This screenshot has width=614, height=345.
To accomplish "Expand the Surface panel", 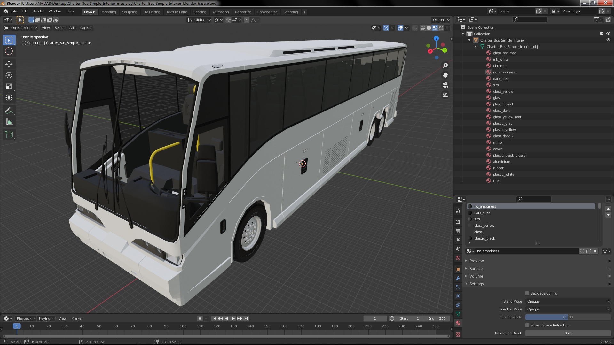I will 476,269.
